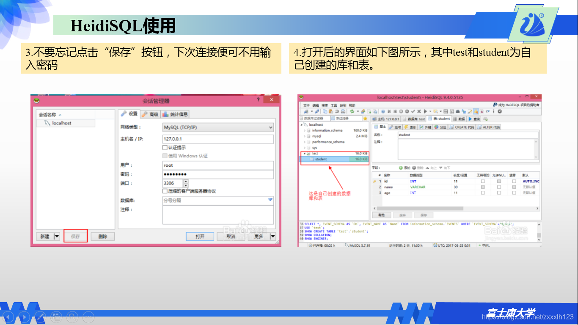Image resolution: width=578 pixels, height=325 pixels.
Task: Click the highlighted 保存 button
Action: point(75,236)
